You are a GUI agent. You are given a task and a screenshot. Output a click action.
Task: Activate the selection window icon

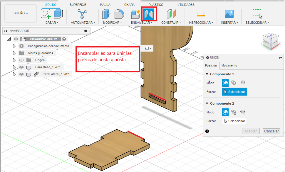[257, 14]
